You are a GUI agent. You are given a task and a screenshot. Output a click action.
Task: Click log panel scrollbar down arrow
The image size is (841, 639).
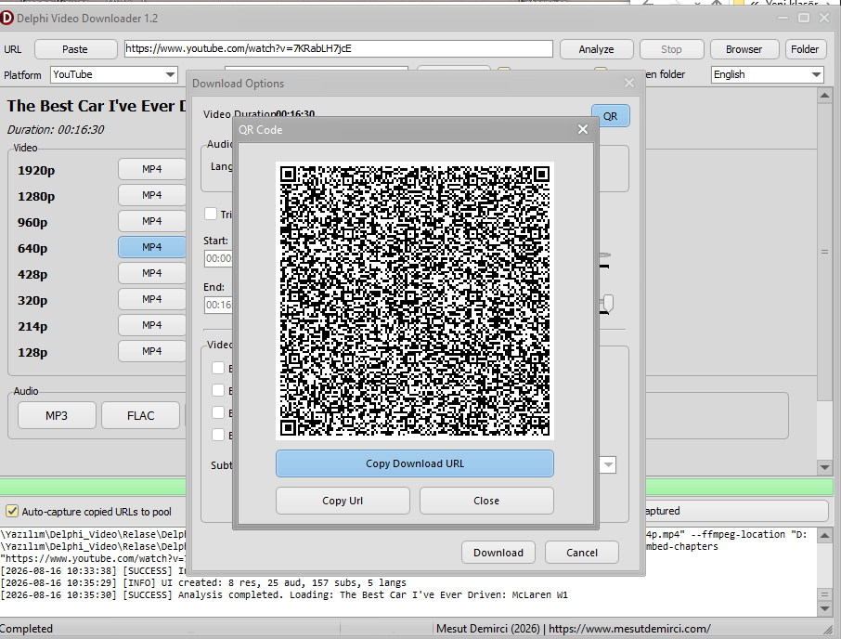[x=825, y=609]
